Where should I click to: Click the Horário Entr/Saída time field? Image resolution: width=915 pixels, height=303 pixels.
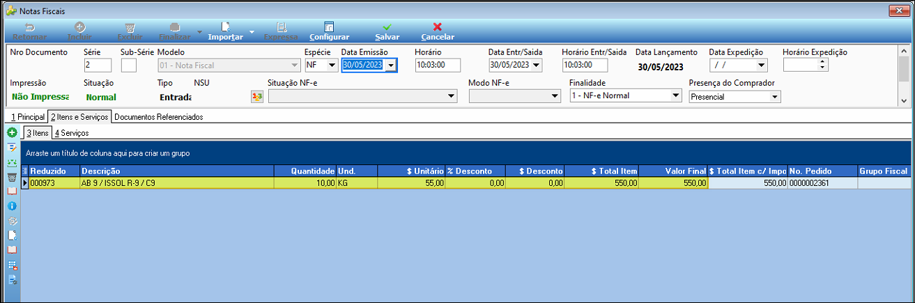585,65
